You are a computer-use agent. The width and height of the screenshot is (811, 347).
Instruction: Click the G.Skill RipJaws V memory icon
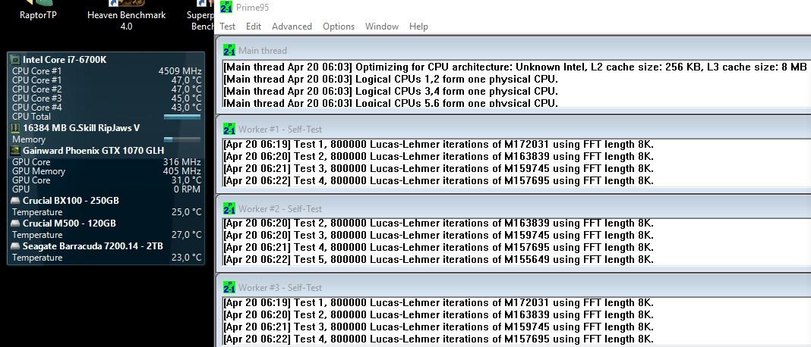pos(15,128)
